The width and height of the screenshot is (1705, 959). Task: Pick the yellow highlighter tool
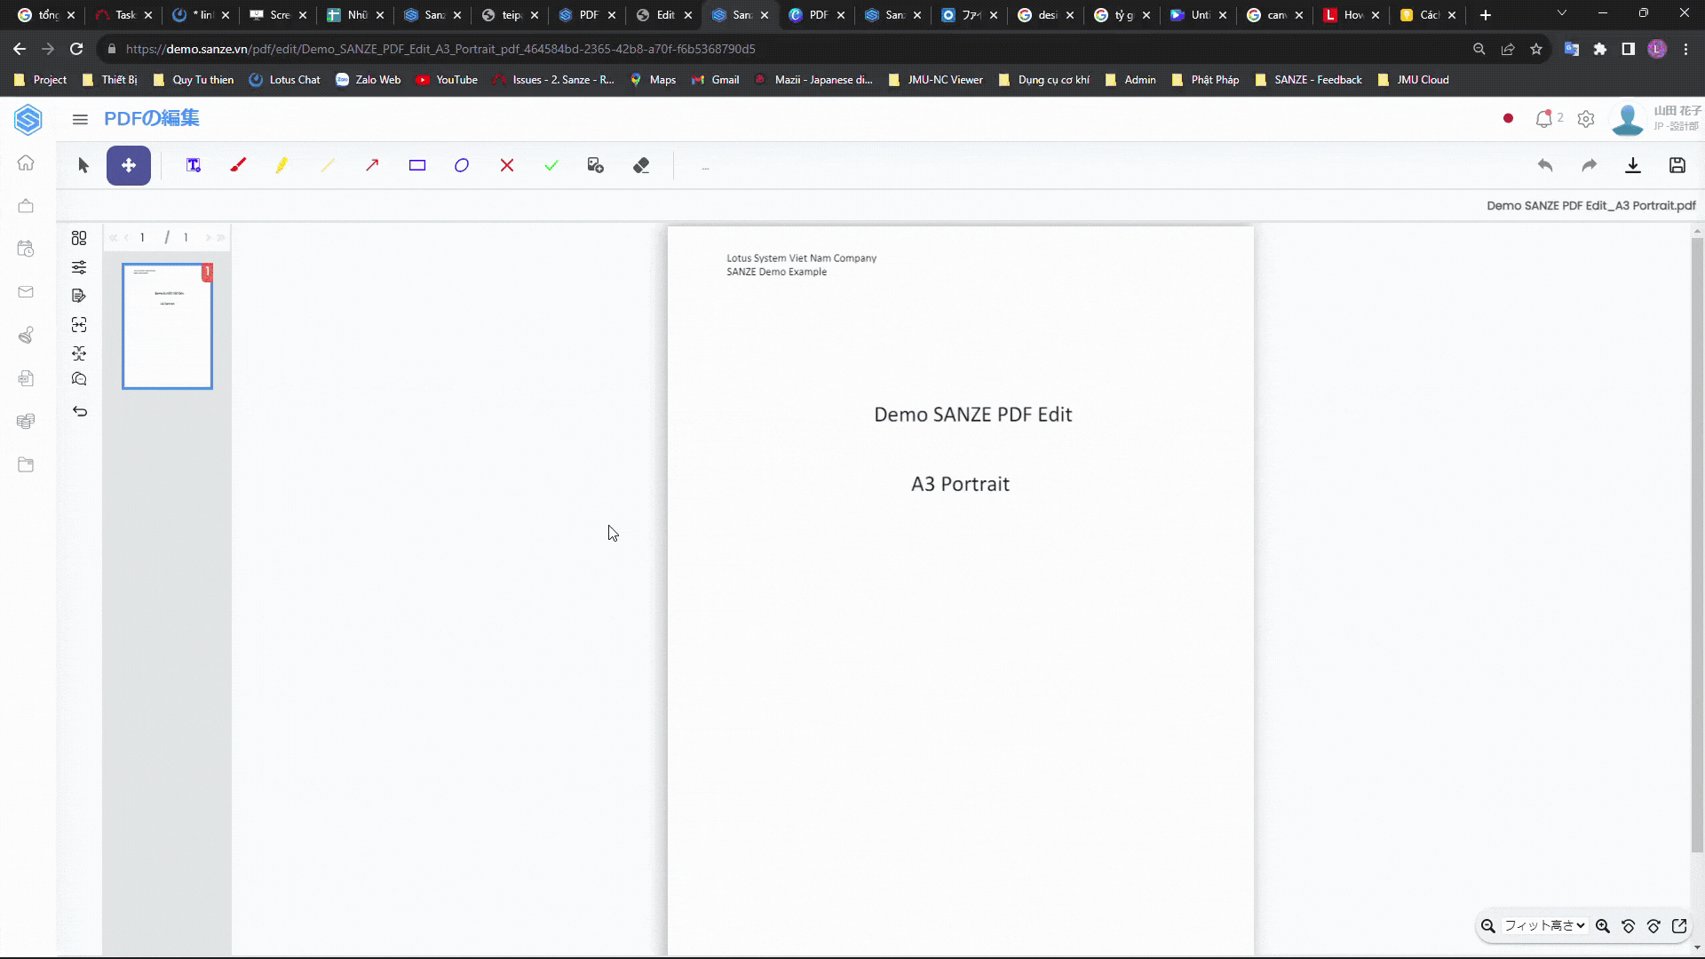pyautogui.click(x=282, y=165)
